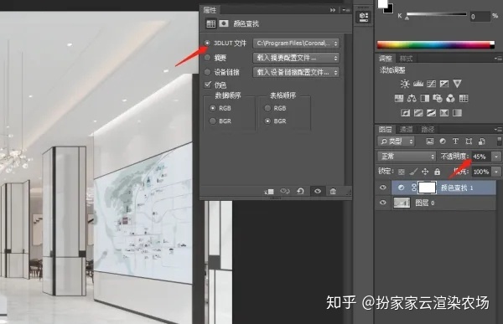Lock transparent pixels icon in Layers panel

pos(402,172)
